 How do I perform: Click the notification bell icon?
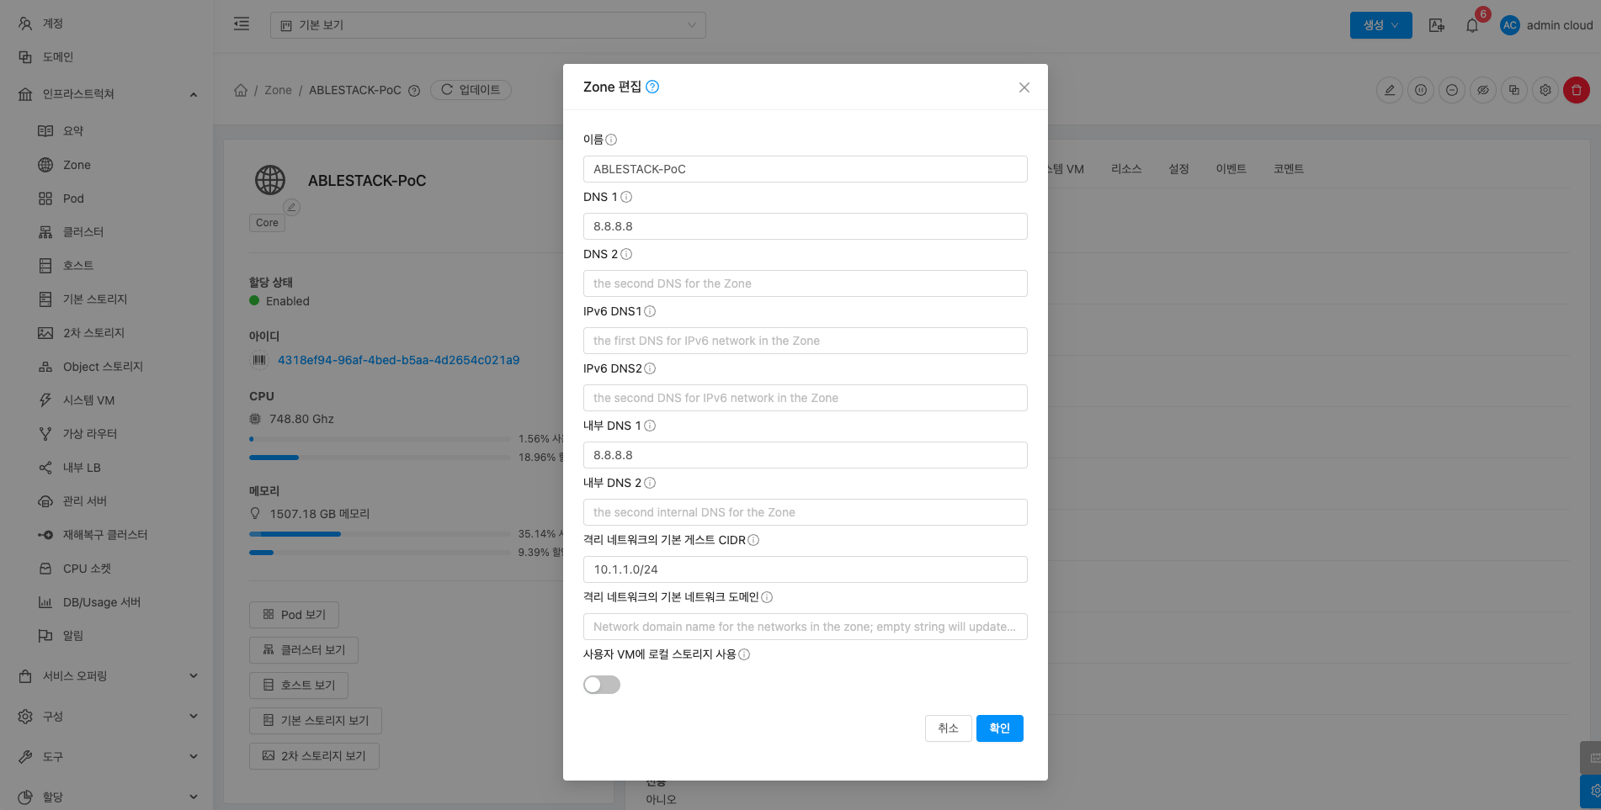click(x=1471, y=25)
